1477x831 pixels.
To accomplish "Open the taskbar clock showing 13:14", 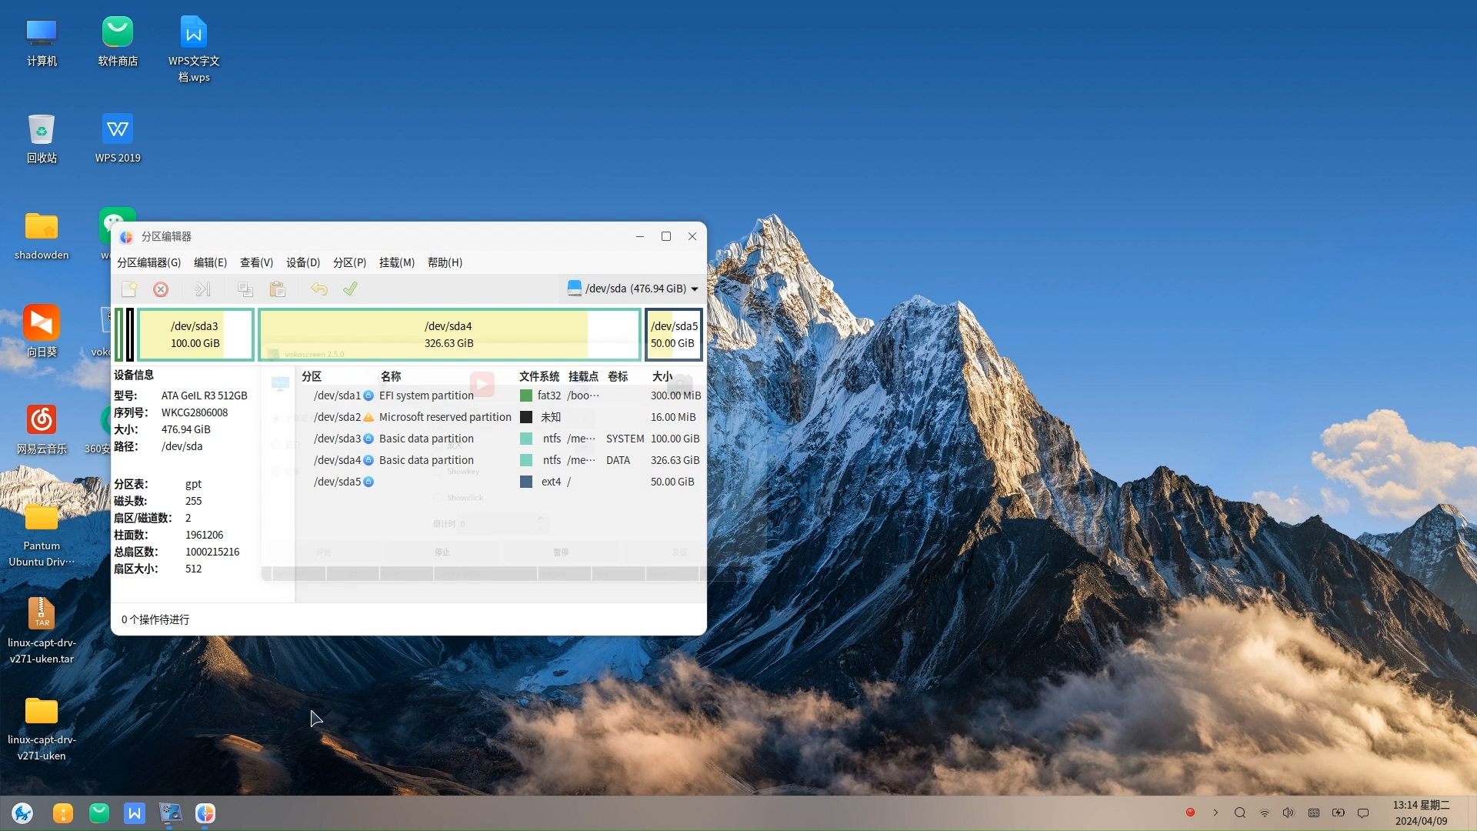I will pyautogui.click(x=1422, y=813).
